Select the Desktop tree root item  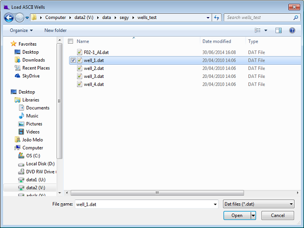pos(27,92)
